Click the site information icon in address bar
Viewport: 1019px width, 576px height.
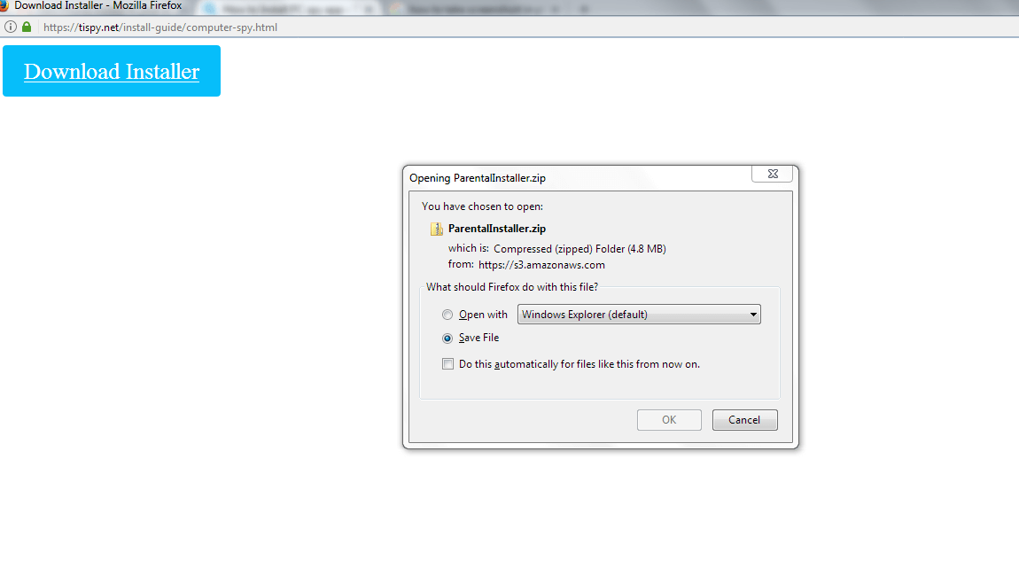[11, 27]
